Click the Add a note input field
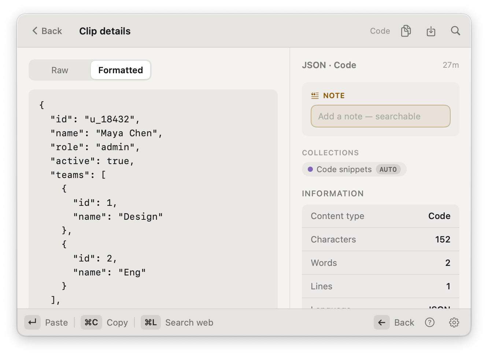This screenshot has width=488, height=356. tap(380, 116)
